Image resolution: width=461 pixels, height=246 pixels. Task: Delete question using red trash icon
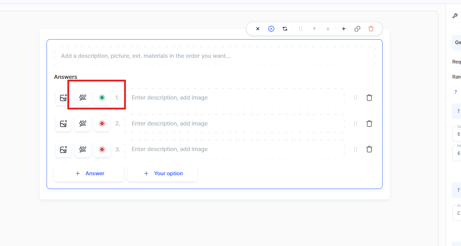click(x=371, y=29)
